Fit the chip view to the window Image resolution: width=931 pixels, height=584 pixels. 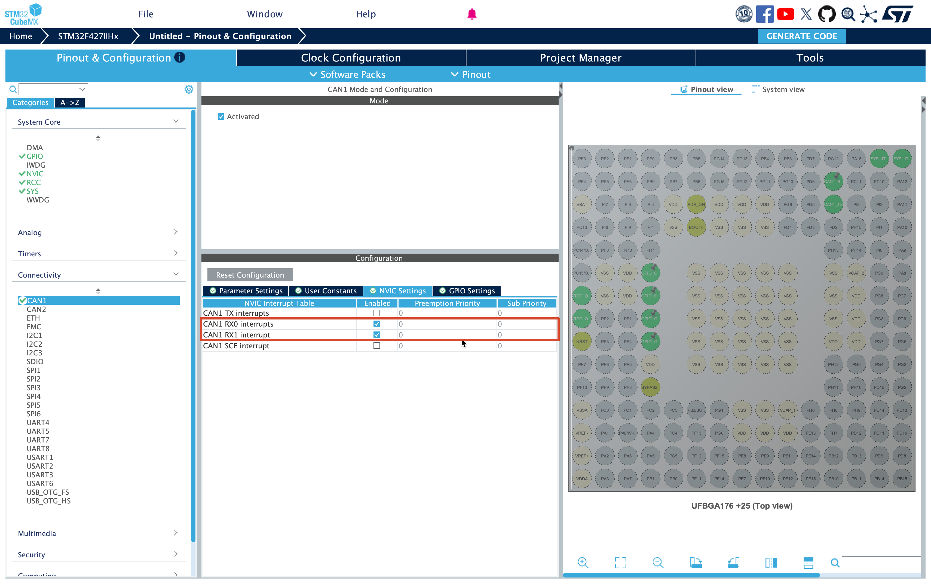(620, 563)
